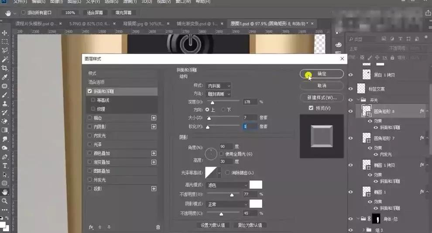This screenshot has height=233, width=432.
Task: Add another 渐变叠加 effect with plus icon
Action: (154, 162)
